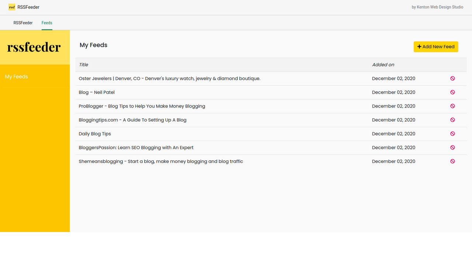Sort by the Added on column header

coord(383,64)
